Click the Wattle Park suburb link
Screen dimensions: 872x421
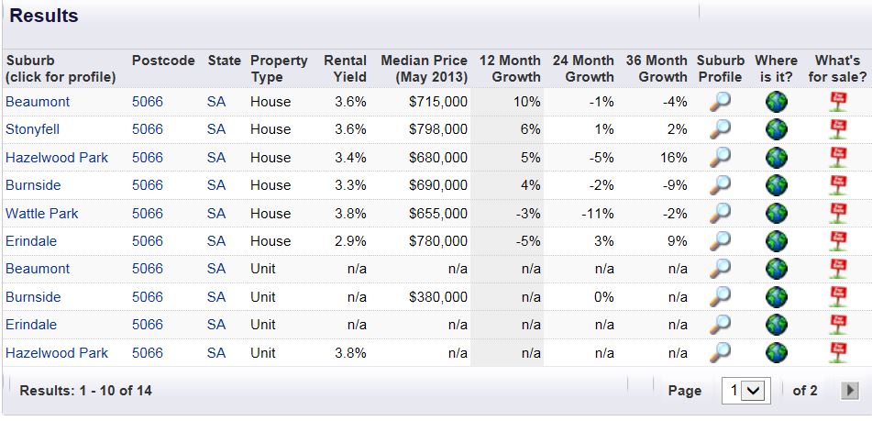point(42,214)
